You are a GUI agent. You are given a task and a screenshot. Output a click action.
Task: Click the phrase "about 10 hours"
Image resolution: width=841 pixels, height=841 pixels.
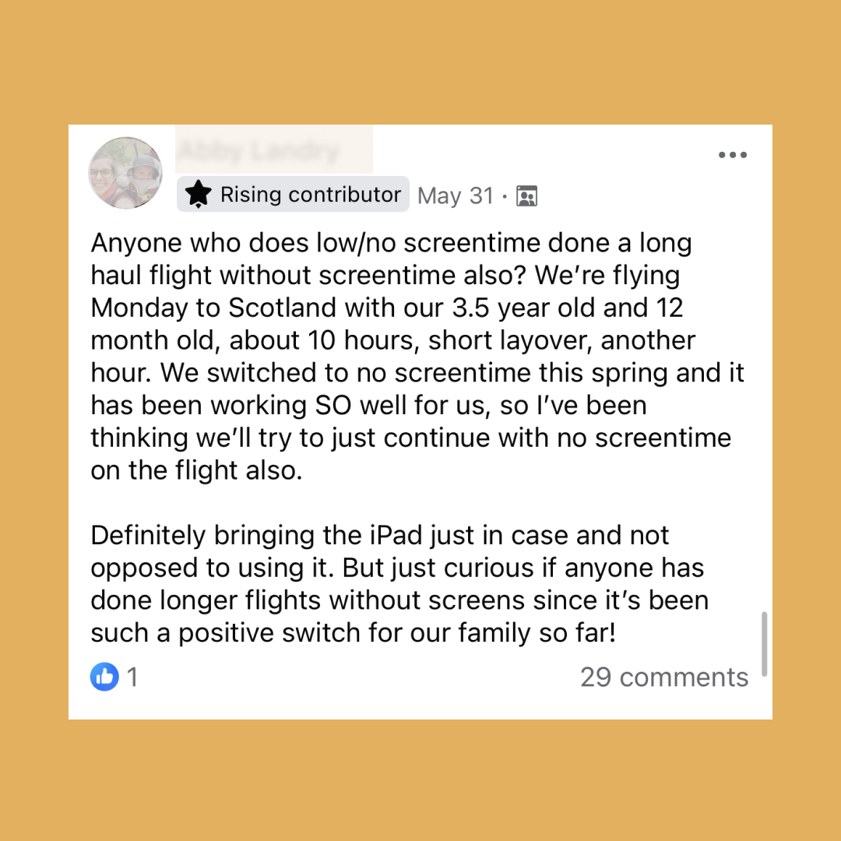295,340
